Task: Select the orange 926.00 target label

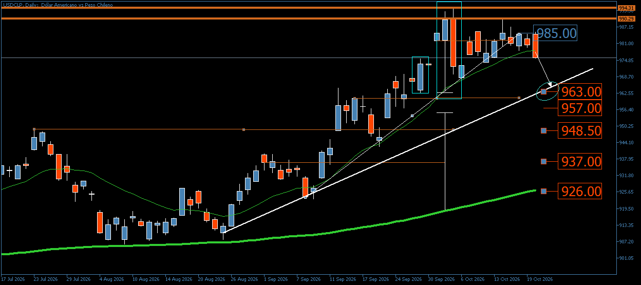Action: point(580,192)
